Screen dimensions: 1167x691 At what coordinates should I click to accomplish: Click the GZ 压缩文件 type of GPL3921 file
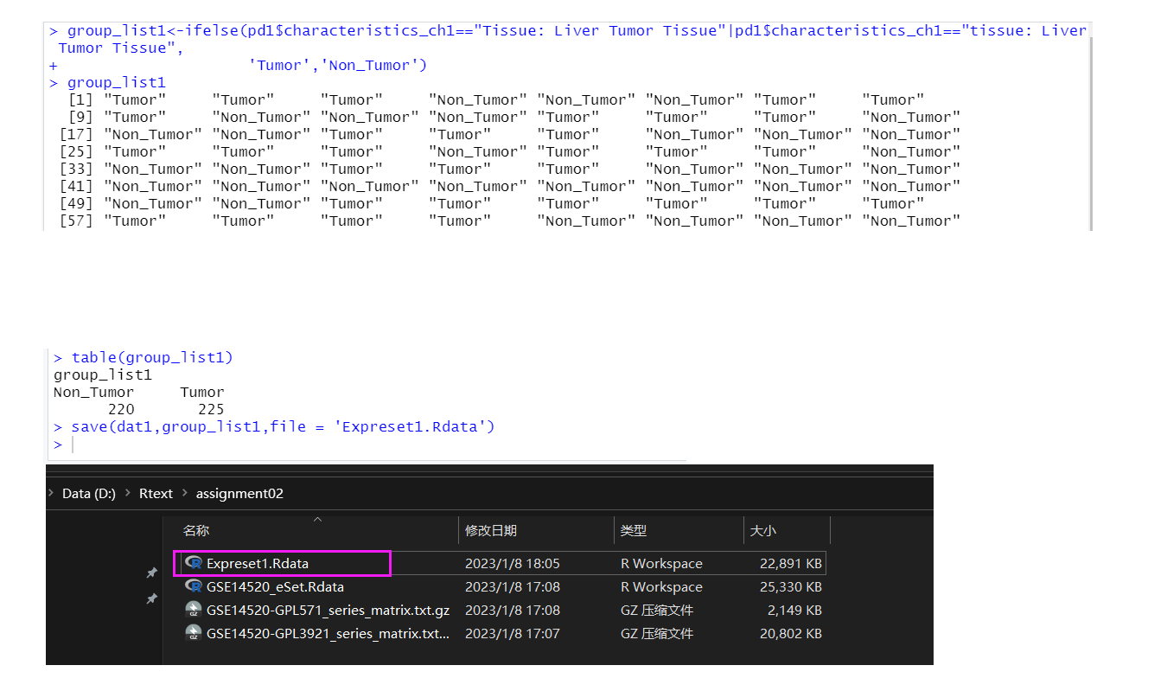(657, 633)
